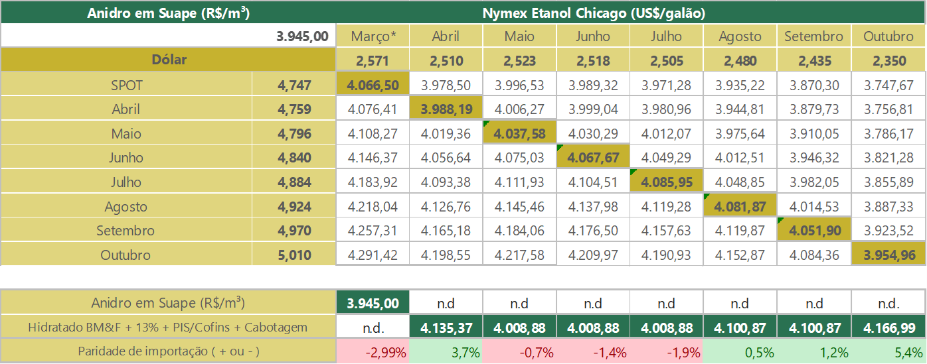Screen dimensions: 927x364
Task: Click the parity cell -0,7%
Action: pyautogui.click(x=520, y=352)
